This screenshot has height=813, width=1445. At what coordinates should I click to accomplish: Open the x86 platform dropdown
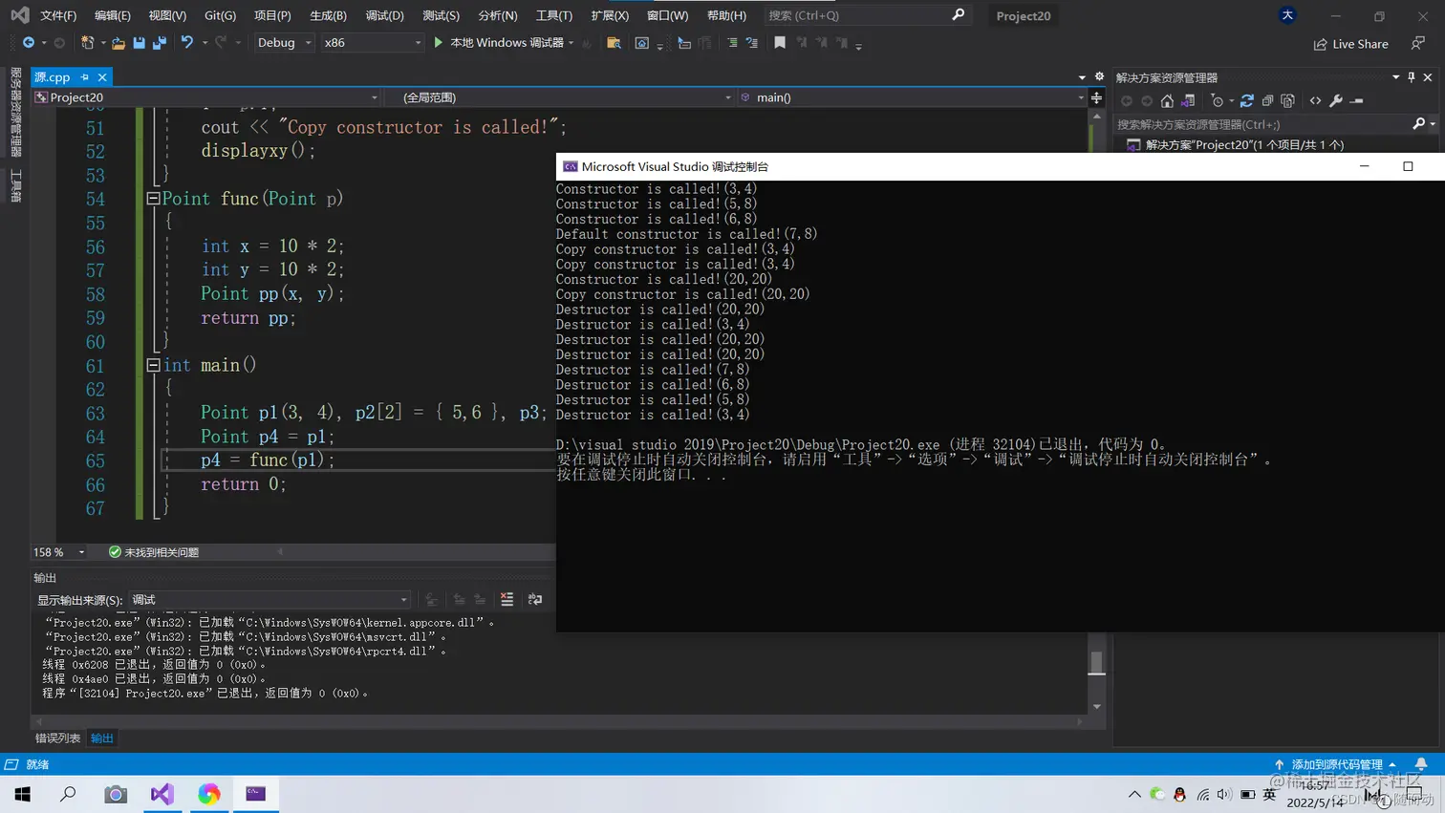pos(372,43)
